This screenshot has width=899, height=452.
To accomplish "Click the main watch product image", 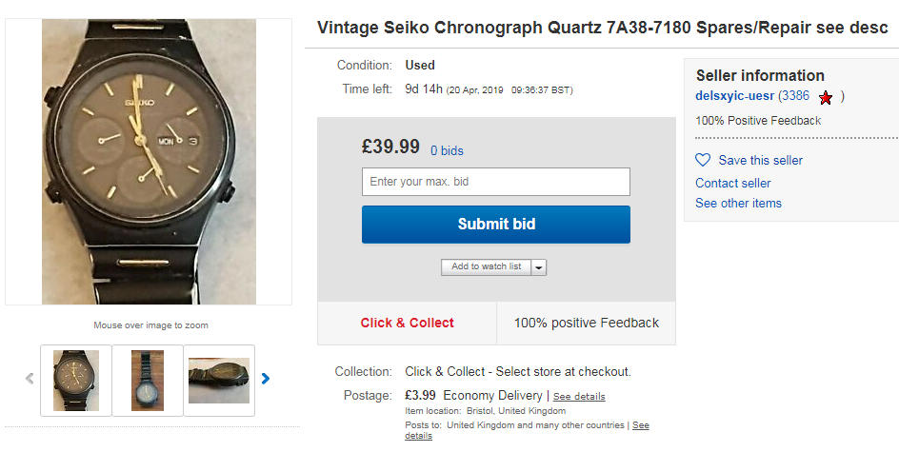I will 149,162.
